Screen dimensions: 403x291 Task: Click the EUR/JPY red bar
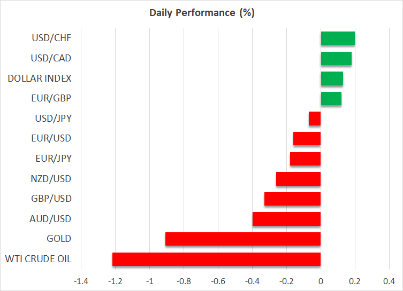pos(305,159)
